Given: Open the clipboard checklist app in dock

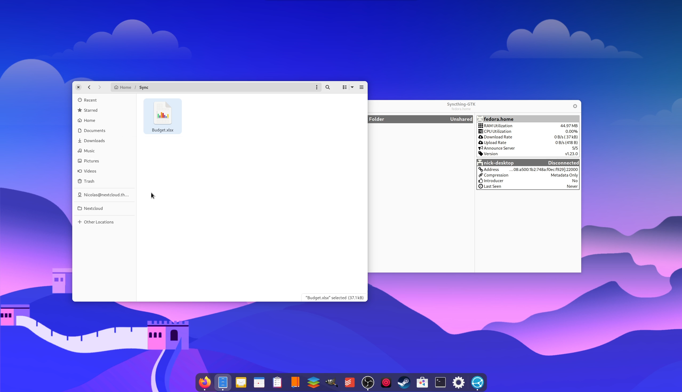Looking at the screenshot, I should point(277,382).
